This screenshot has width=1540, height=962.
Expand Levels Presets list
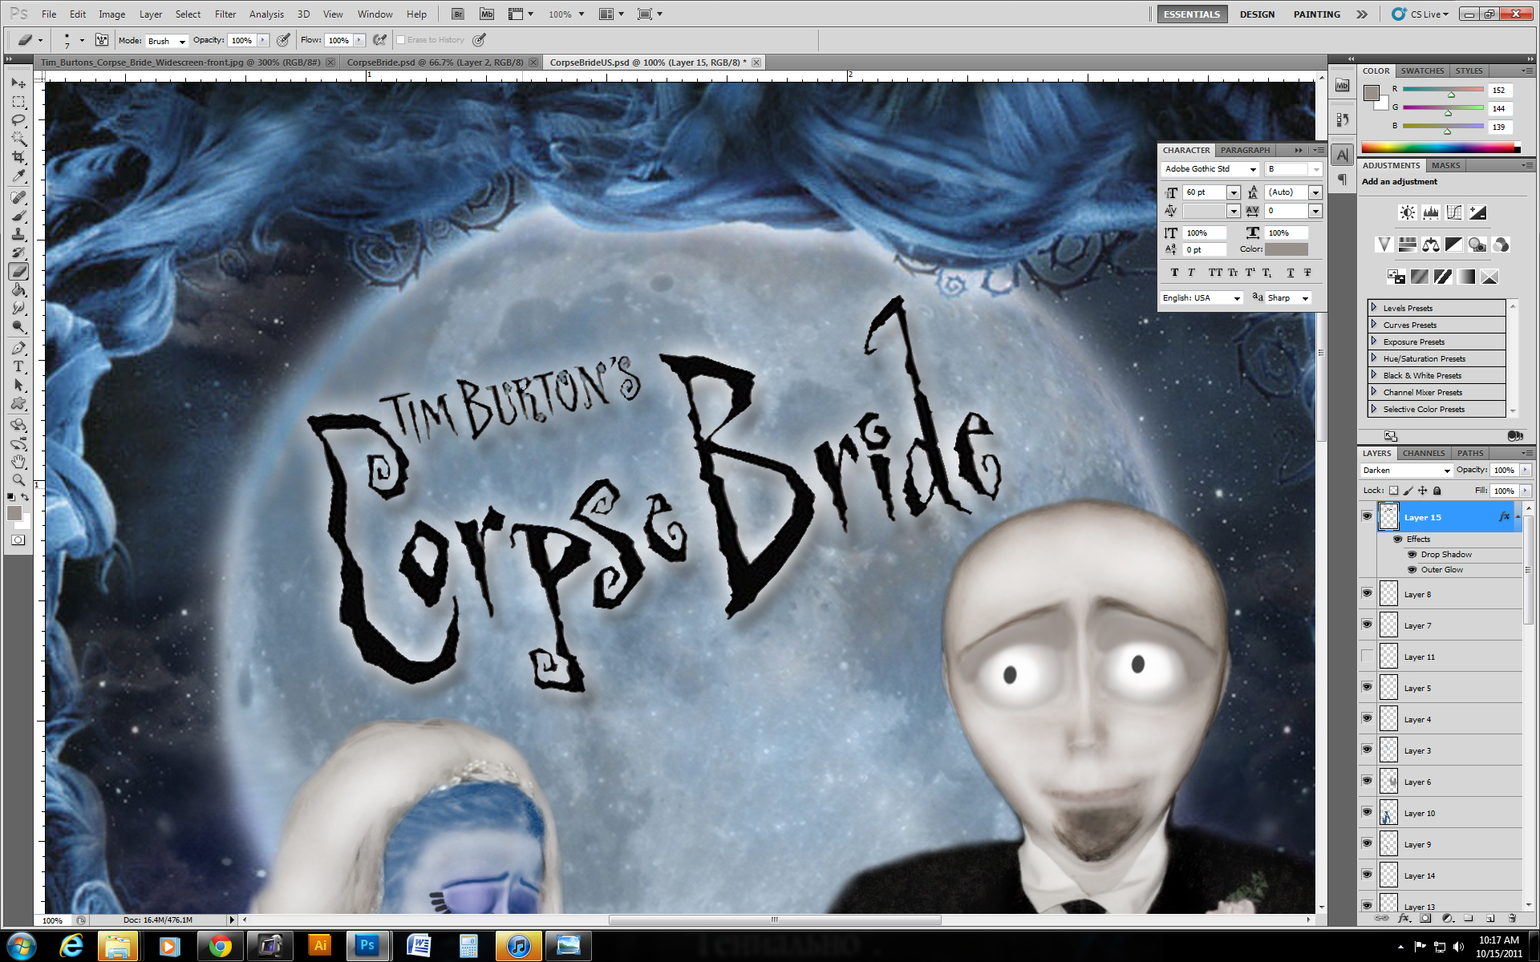tap(1373, 308)
